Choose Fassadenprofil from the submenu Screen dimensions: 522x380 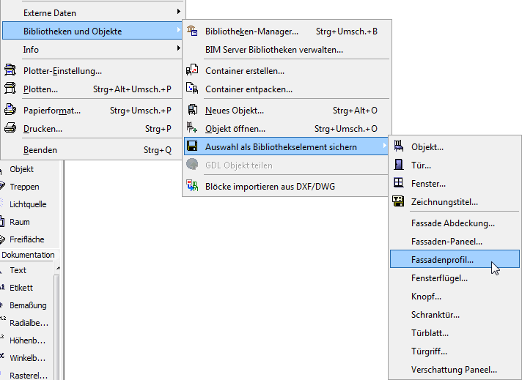[x=443, y=259]
